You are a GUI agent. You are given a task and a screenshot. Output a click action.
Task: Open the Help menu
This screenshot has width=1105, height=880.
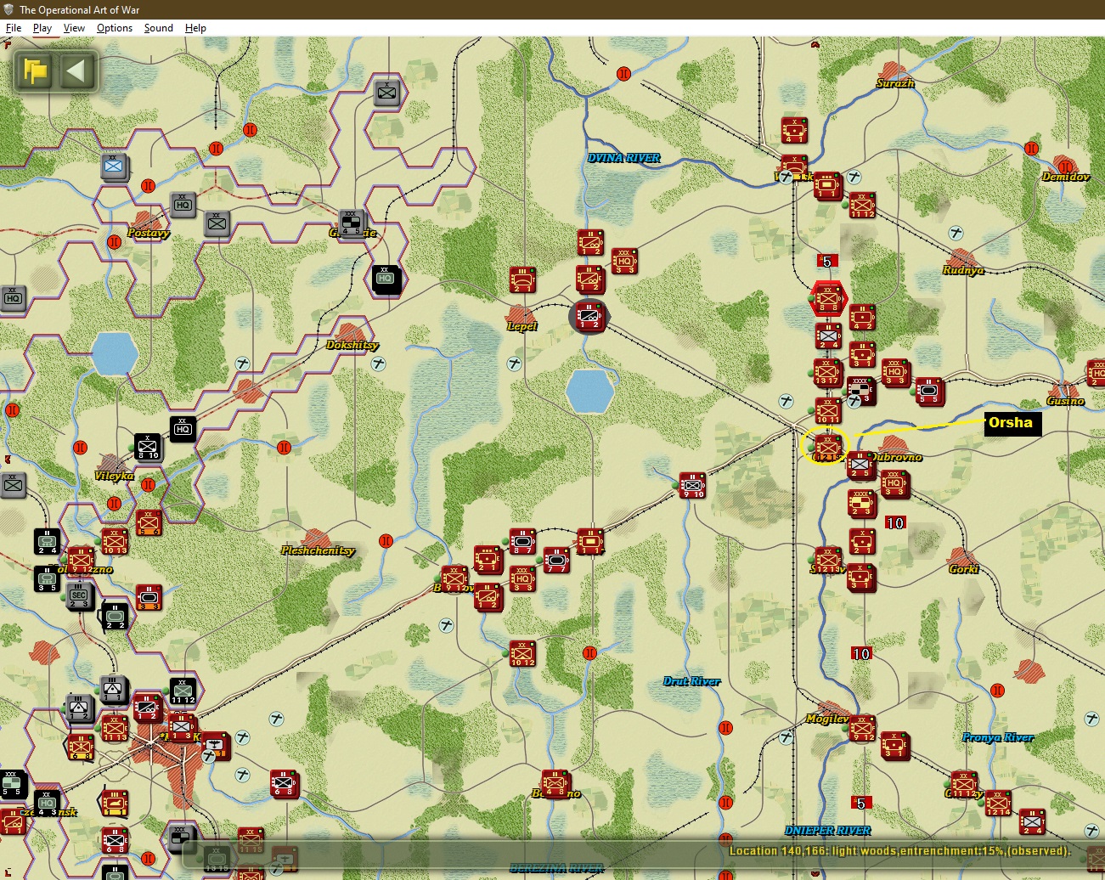click(x=196, y=28)
